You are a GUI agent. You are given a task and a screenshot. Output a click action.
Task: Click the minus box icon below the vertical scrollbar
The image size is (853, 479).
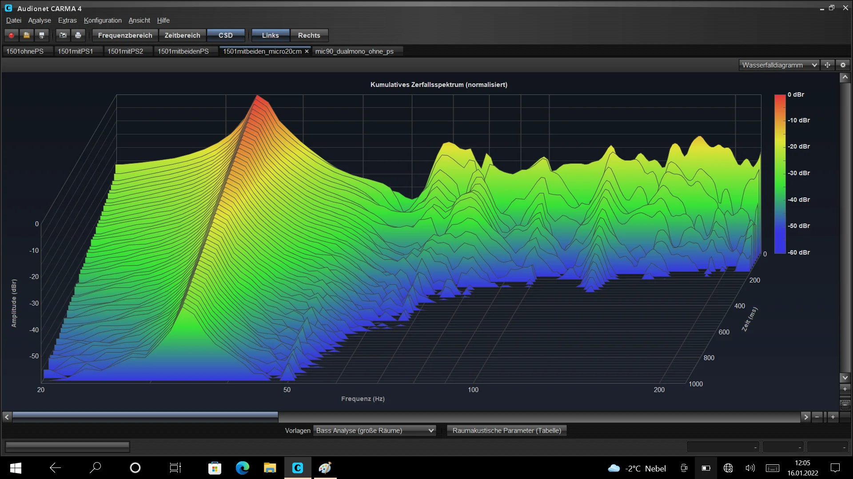tap(845, 404)
